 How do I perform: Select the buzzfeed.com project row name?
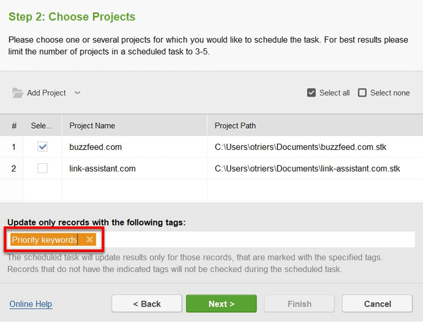pos(95,147)
